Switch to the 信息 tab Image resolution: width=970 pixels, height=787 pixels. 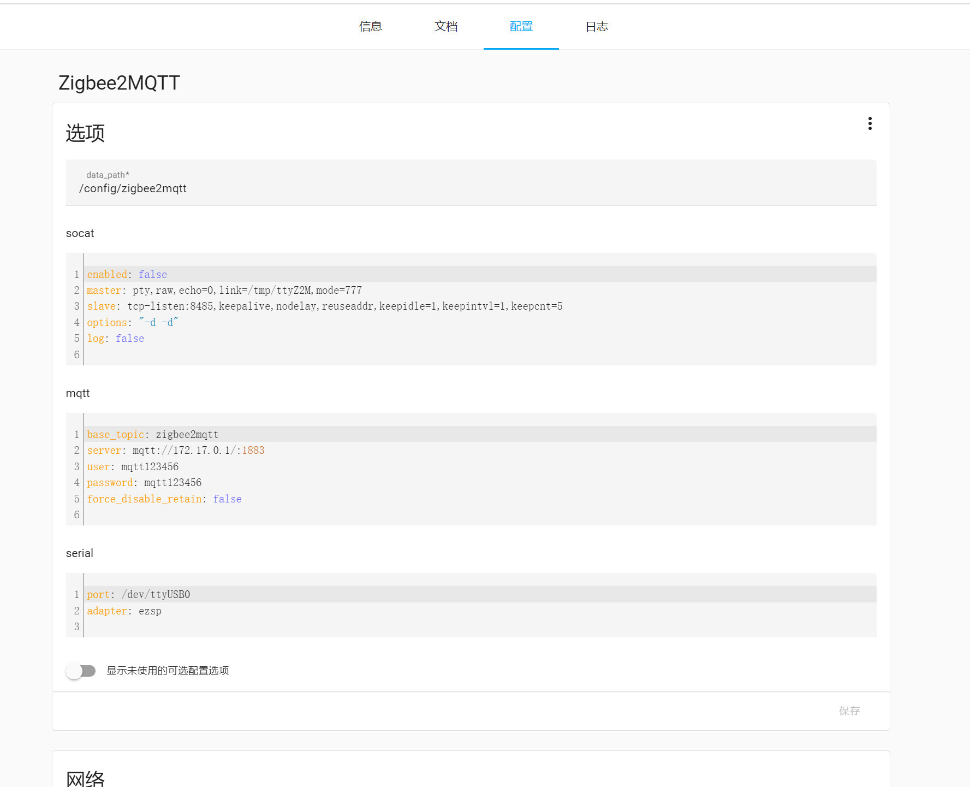[371, 27]
